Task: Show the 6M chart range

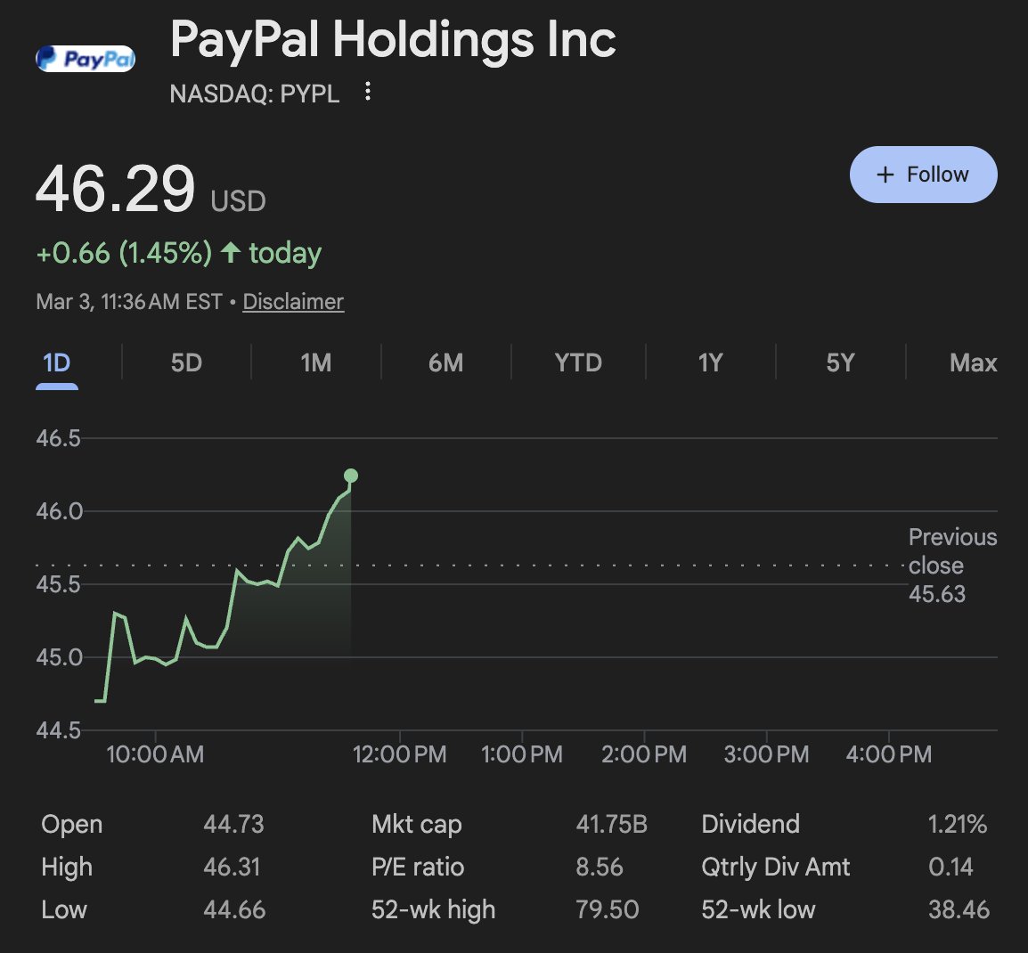Action: tap(445, 362)
